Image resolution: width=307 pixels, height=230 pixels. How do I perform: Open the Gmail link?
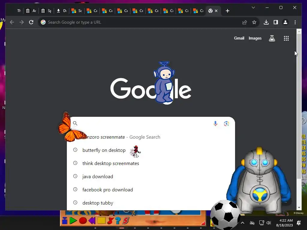pyautogui.click(x=239, y=38)
